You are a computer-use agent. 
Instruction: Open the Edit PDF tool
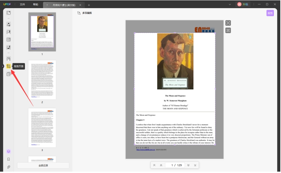coord(8,32)
